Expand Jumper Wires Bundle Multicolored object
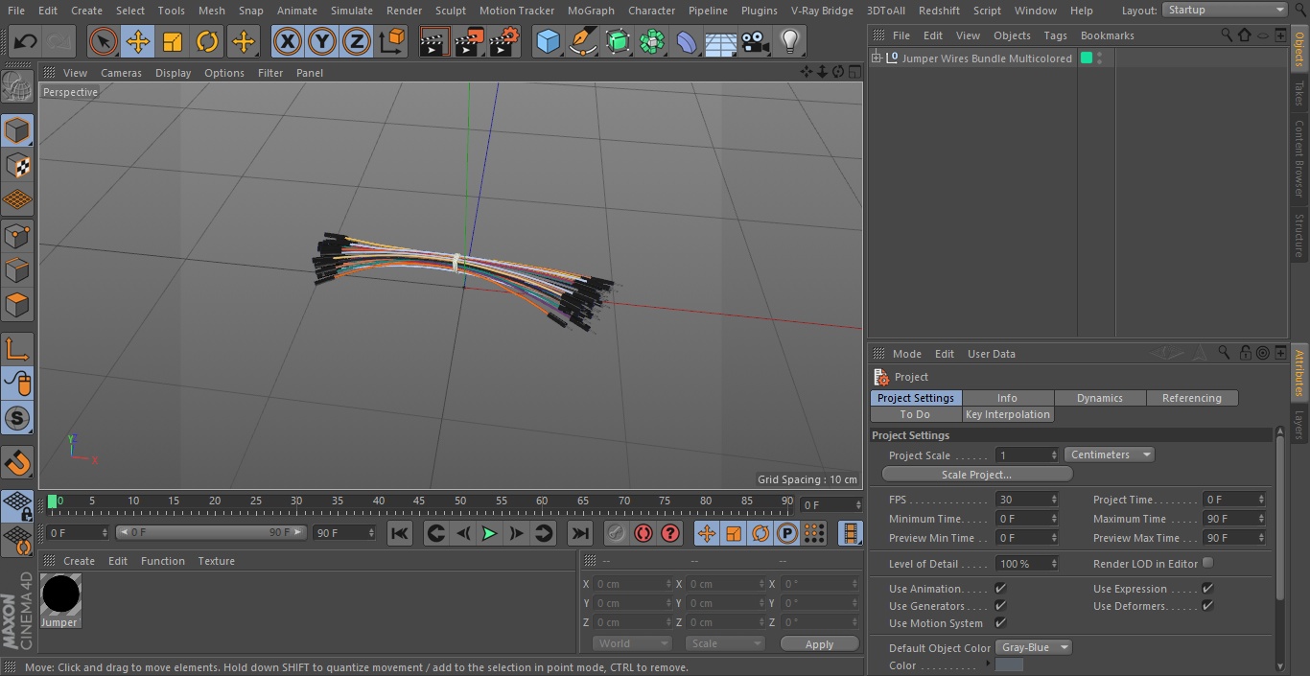 pyautogui.click(x=876, y=58)
